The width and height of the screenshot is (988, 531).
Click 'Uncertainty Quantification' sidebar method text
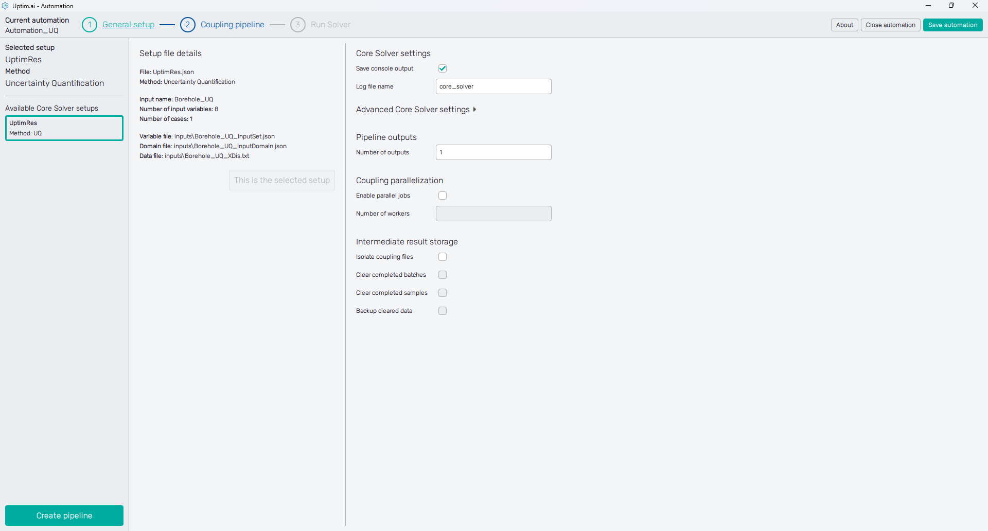click(55, 83)
